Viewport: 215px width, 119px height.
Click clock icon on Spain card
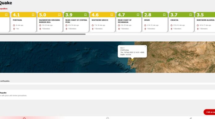click(x=145, y=25)
